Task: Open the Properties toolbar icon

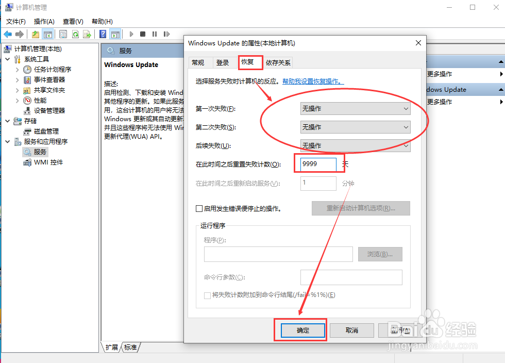Action: [x=63, y=34]
